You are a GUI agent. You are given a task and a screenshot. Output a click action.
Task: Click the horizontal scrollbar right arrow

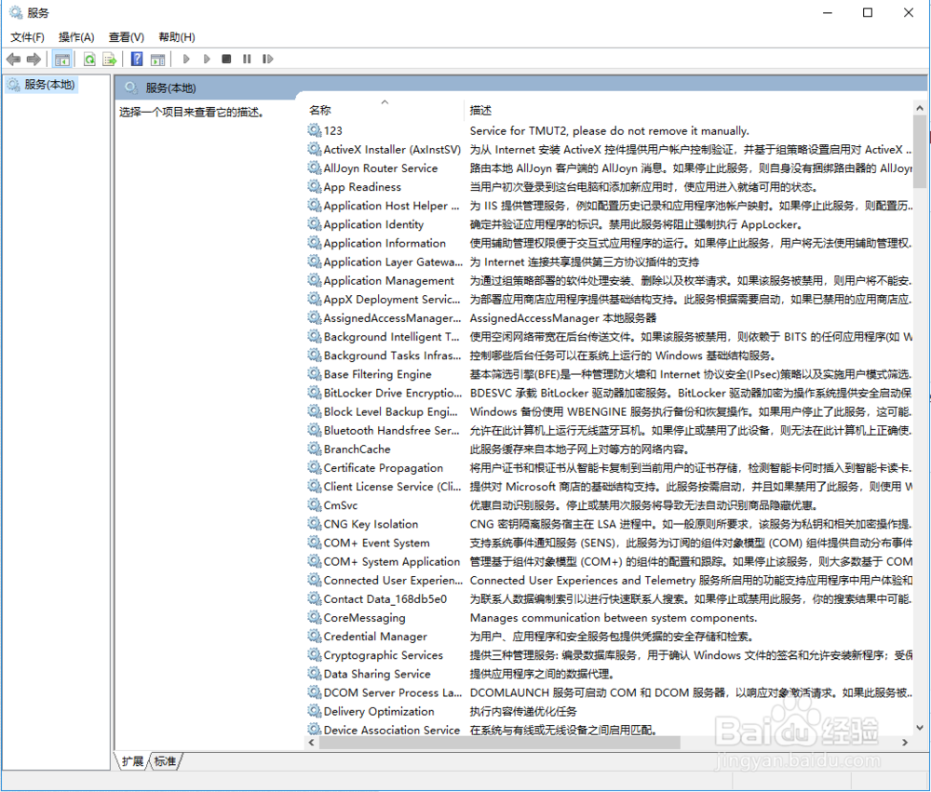905,742
